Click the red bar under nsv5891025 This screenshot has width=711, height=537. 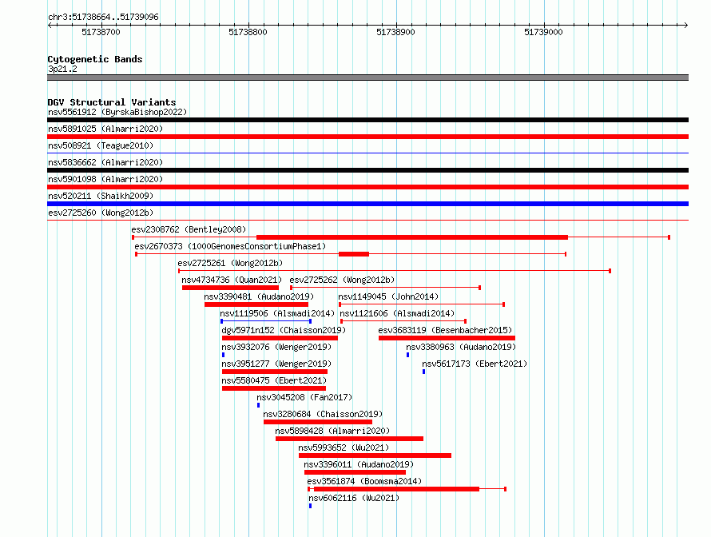[x=367, y=137]
